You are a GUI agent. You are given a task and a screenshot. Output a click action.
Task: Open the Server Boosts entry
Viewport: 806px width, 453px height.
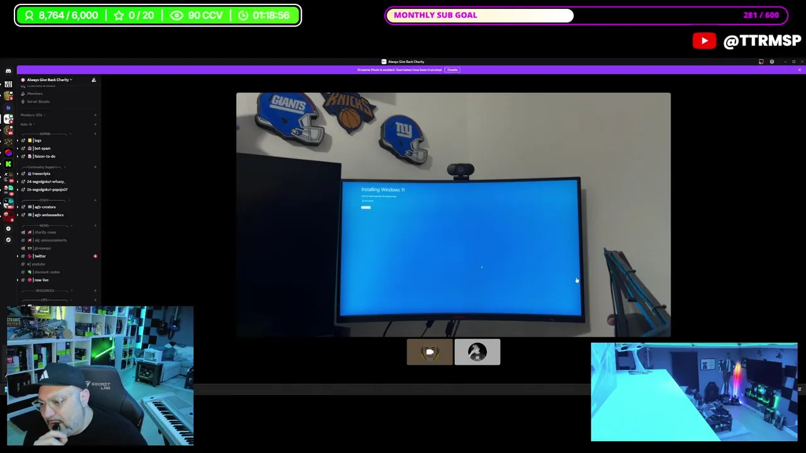pos(38,101)
